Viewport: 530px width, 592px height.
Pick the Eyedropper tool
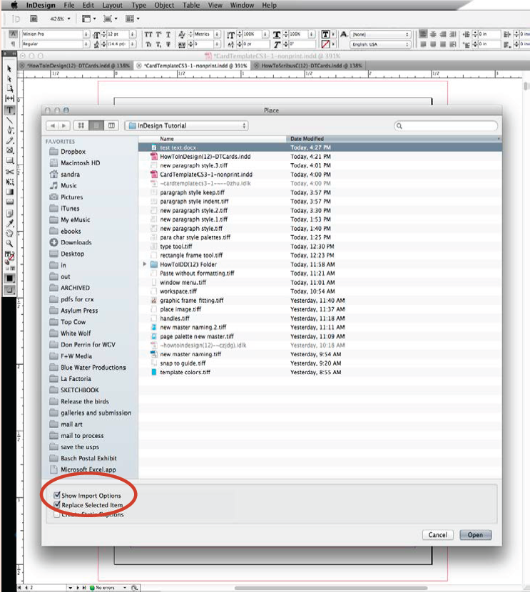[x=10, y=223]
